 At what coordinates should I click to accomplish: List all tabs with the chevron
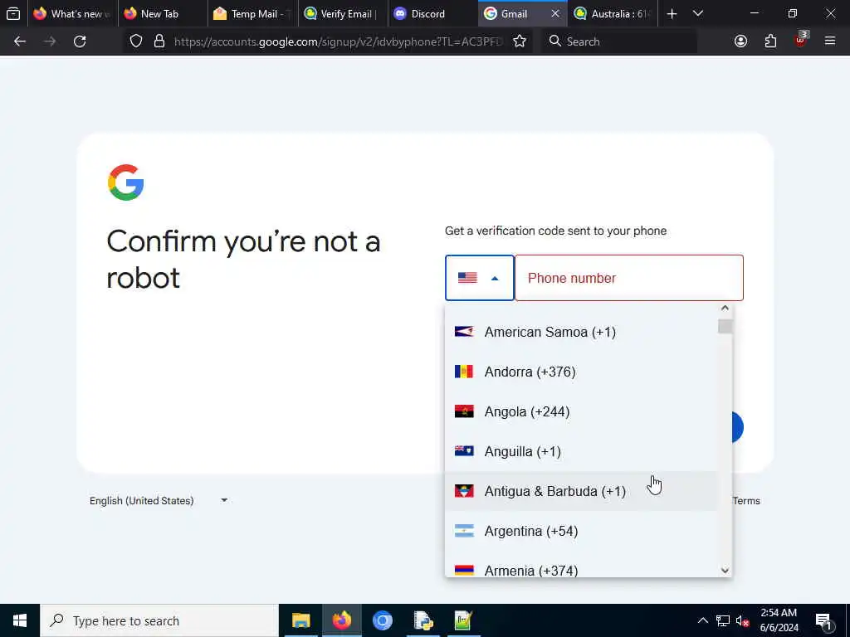(x=698, y=14)
